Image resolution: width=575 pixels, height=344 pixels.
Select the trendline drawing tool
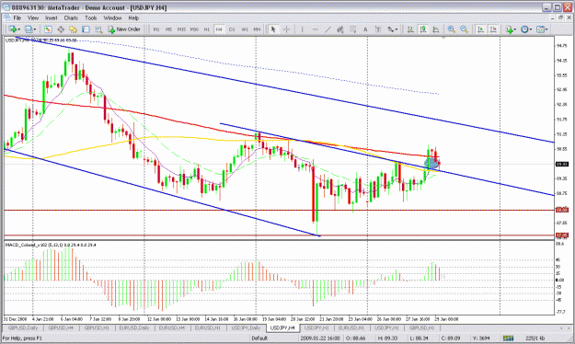click(328, 29)
